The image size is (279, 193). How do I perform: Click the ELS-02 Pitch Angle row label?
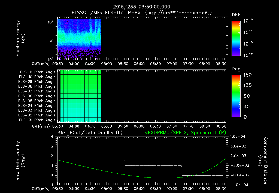(x=37, y=115)
